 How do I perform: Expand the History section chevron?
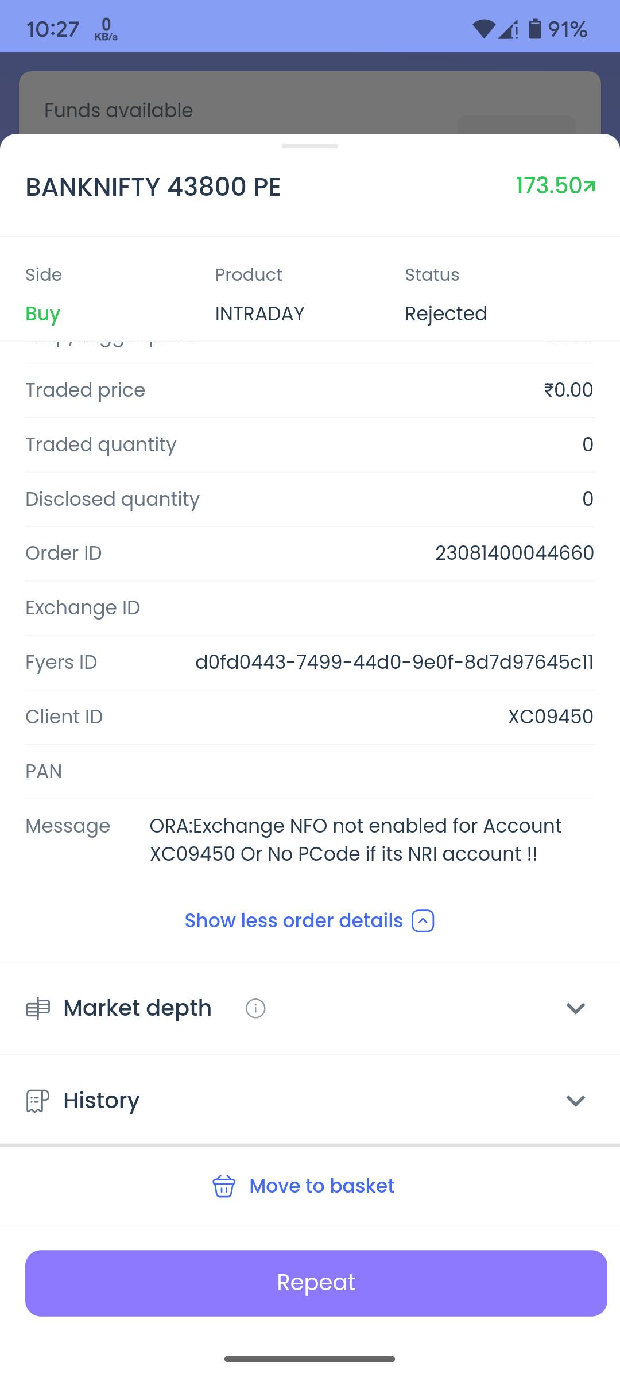[x=575, y=1101]
